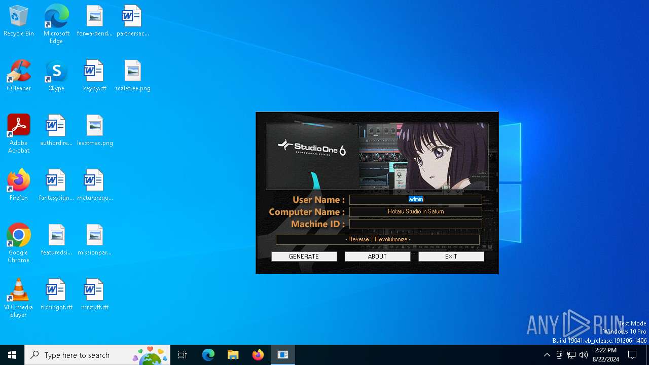The height and width of the screenshot is (365, 649).
Task: Select authordire document icon
Action: [56, 131]
